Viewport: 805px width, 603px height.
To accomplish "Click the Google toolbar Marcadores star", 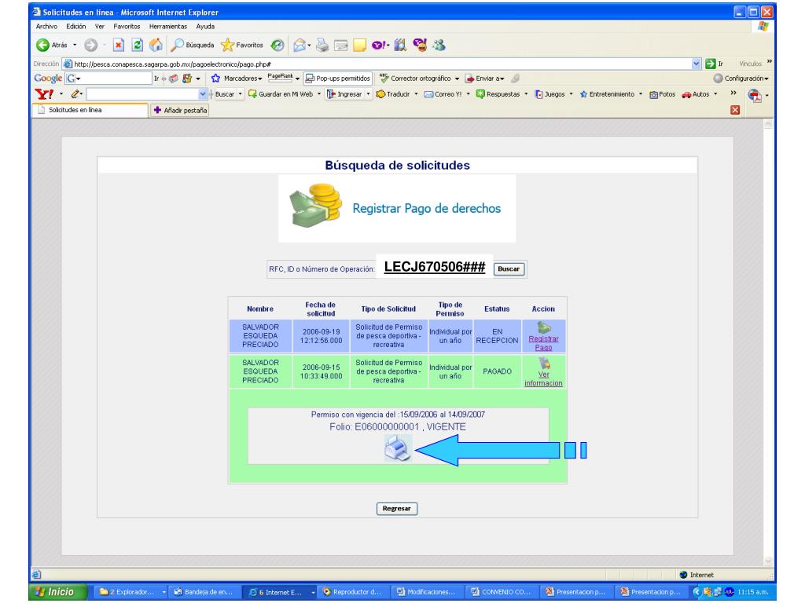I will pos(215,79).
